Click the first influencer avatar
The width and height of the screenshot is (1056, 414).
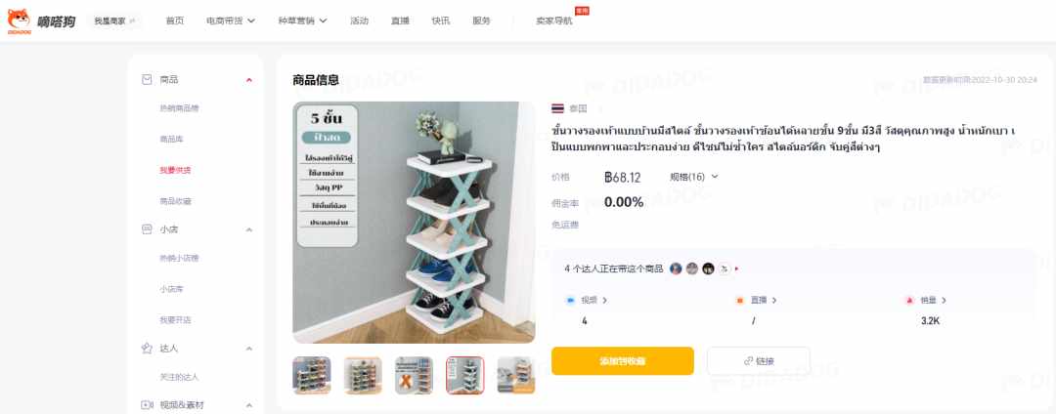point(677,269)
